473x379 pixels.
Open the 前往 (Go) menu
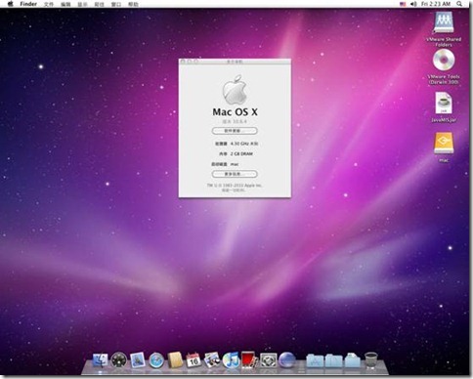99,4
